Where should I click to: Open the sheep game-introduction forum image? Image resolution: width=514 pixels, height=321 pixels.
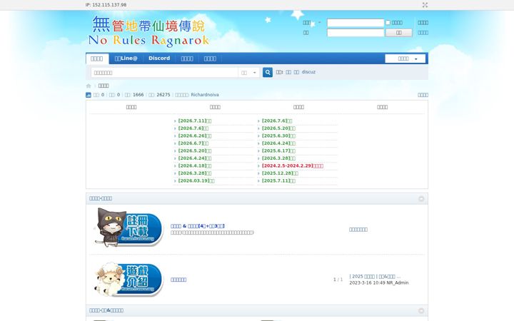pos(128,279)
